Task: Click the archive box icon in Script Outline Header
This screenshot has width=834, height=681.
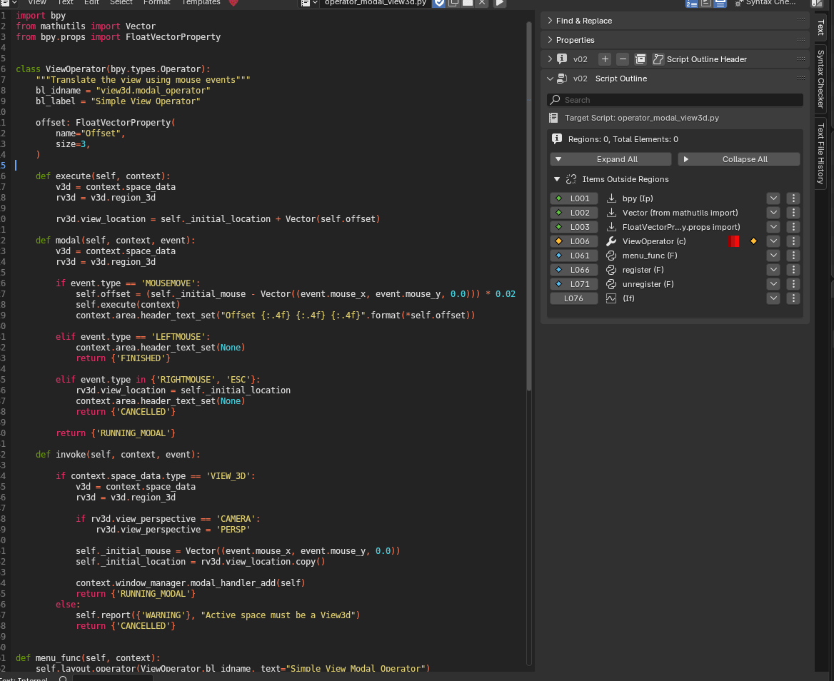Action: click(640, 59)
